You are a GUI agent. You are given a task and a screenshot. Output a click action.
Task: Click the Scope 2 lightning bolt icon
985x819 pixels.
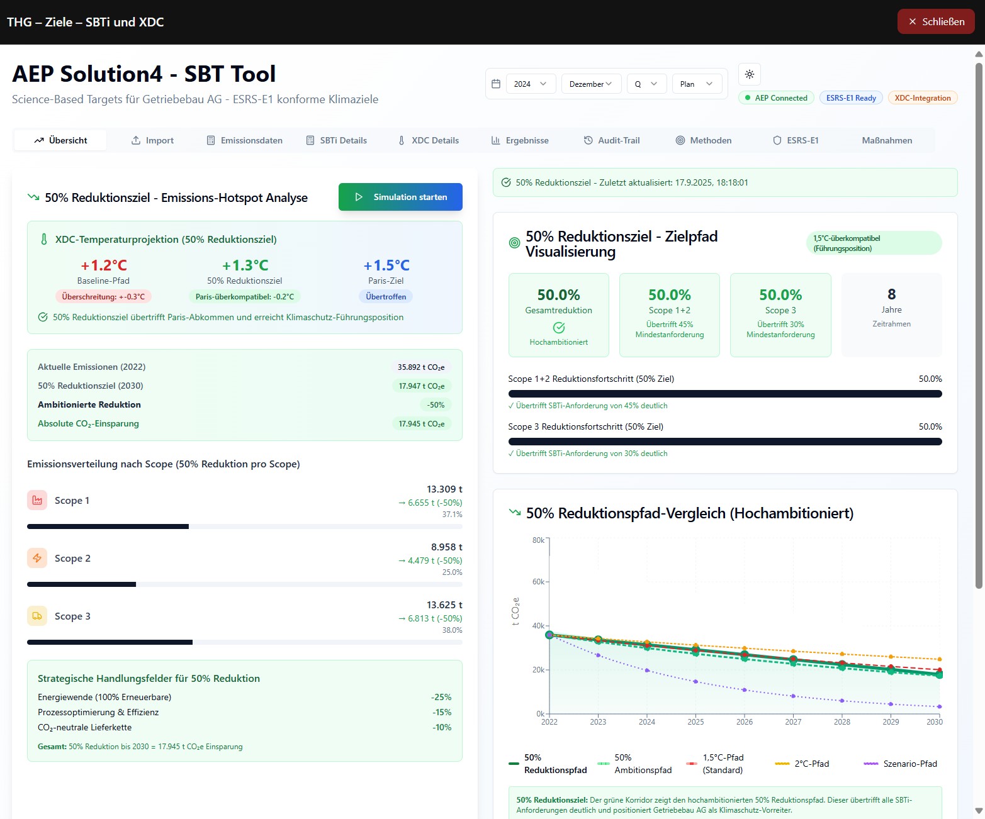pos(37,559)
